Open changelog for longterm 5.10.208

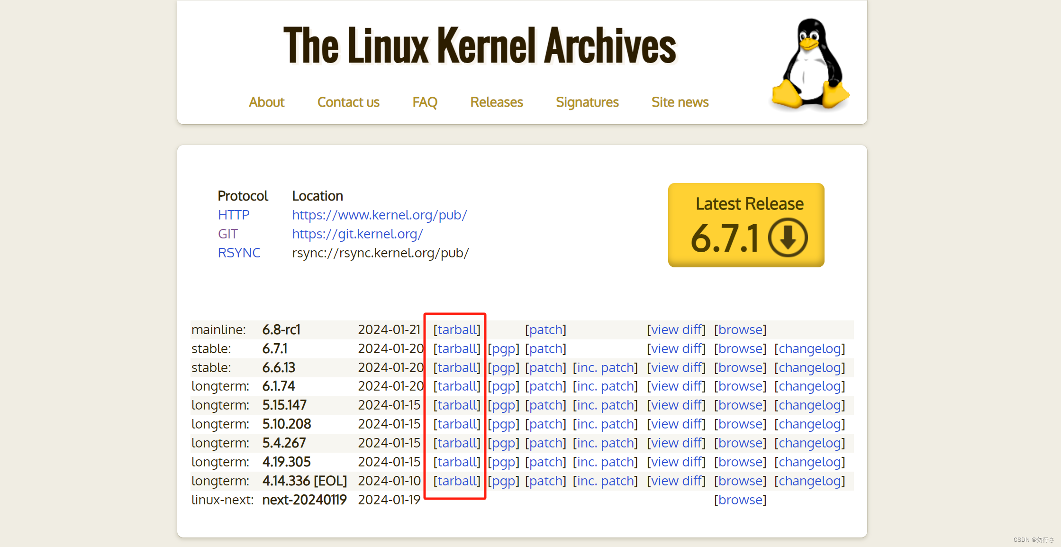[x=809, y=424]
